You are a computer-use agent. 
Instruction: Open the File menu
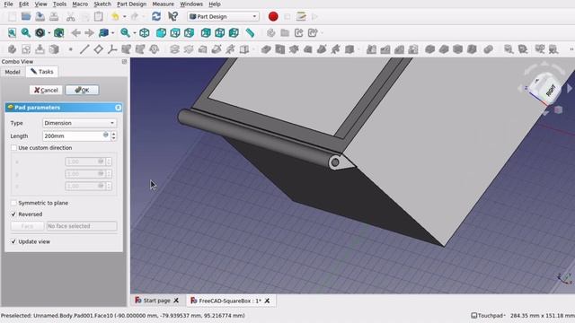(x=8, y=4)
